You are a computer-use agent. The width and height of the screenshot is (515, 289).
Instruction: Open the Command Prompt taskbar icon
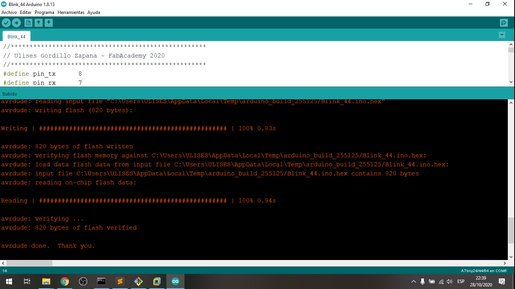click(101, 281)
